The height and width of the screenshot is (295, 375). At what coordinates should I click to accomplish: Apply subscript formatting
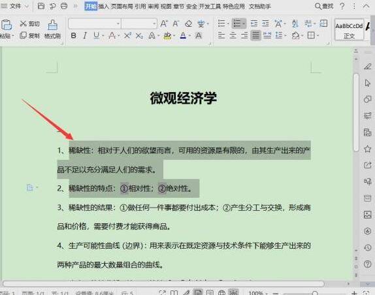[139, 36]
